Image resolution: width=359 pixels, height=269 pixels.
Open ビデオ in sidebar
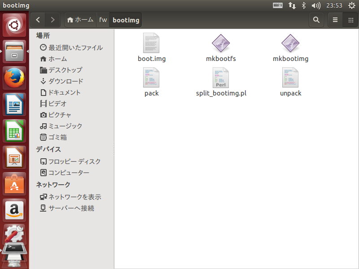[x=71, y=104]
